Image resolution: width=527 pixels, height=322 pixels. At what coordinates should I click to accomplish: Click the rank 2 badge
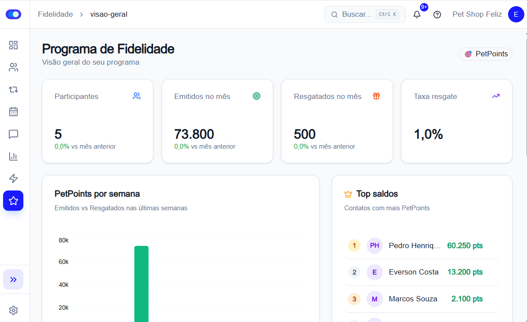354,272
